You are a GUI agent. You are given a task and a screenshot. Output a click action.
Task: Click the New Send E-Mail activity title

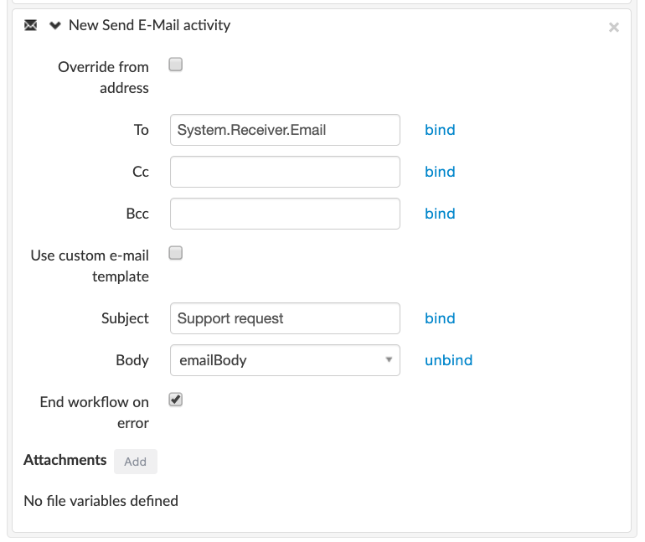pyautogui.click(x=149, y=25)
